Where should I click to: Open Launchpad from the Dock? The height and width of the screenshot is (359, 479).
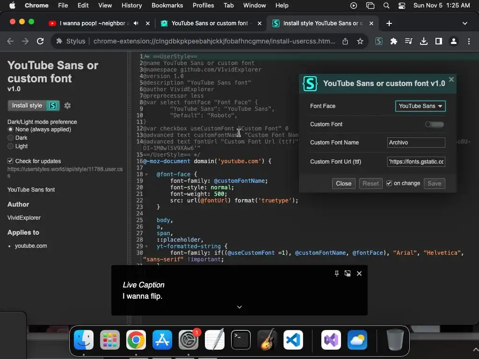click(110, 340)
